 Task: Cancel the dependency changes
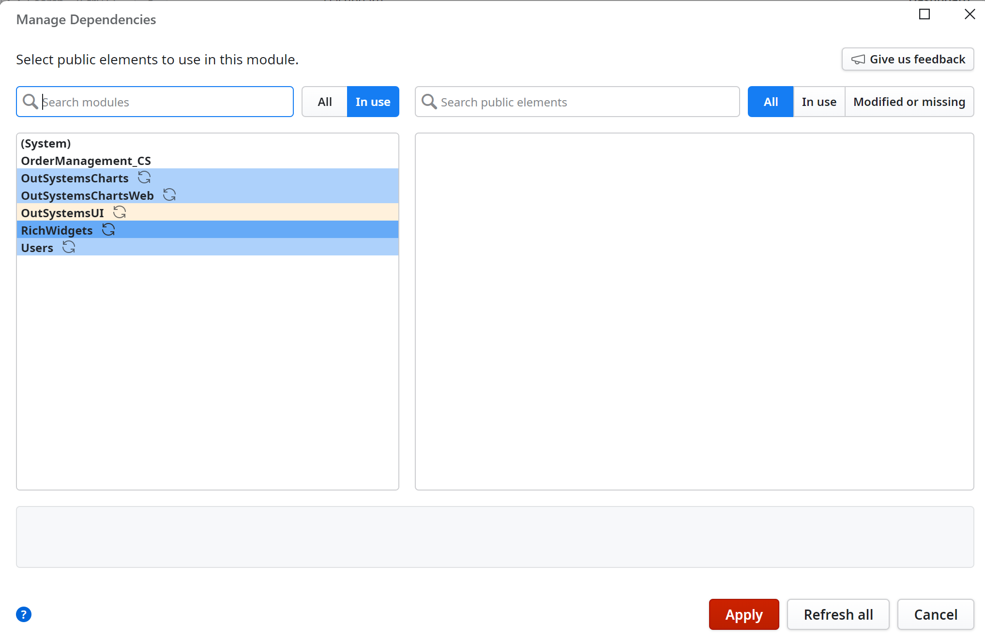[936, 614]
